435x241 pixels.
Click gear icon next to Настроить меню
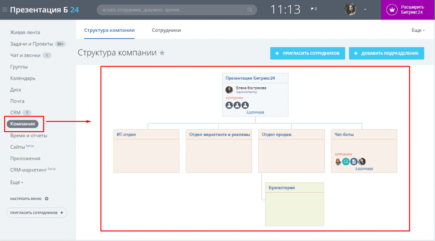point(47,199)
